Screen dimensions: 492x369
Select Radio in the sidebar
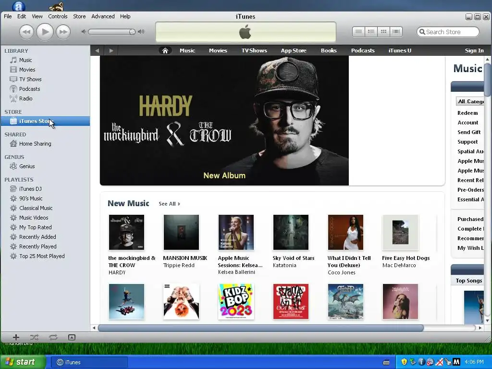pyautogui.click(x=45, y=98)
